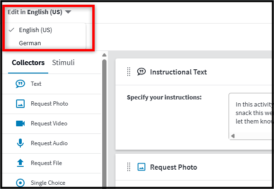Click the Request File upload arrow icon
The width and height of the screenshot is (274, 189).
(x=20, y=163)
